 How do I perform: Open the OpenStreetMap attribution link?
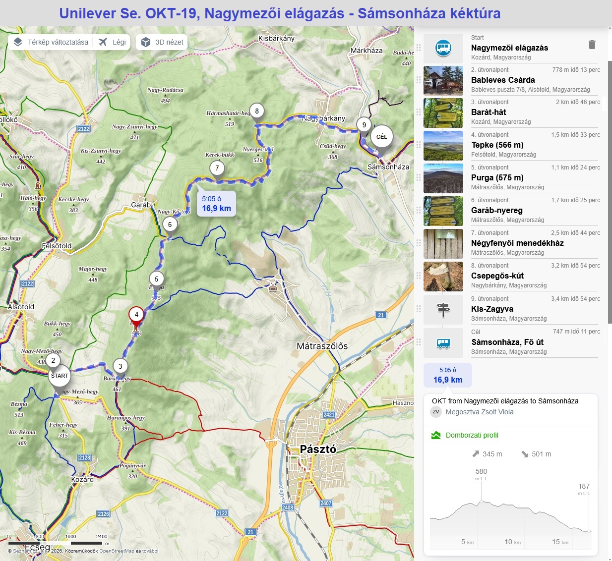pos(117,551)
